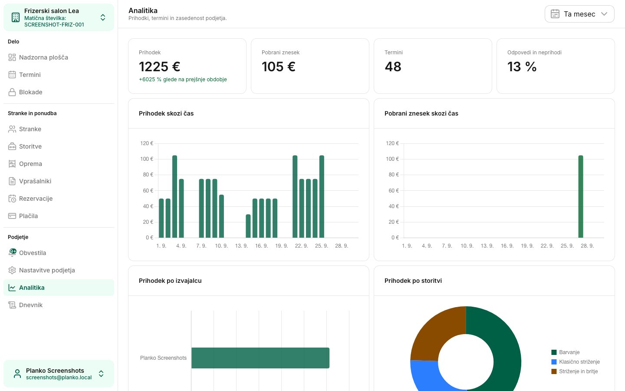Viewport: 625px width, 391px height.
Task: Open the Ta mesec period dropdown
Action: point(579,14)
